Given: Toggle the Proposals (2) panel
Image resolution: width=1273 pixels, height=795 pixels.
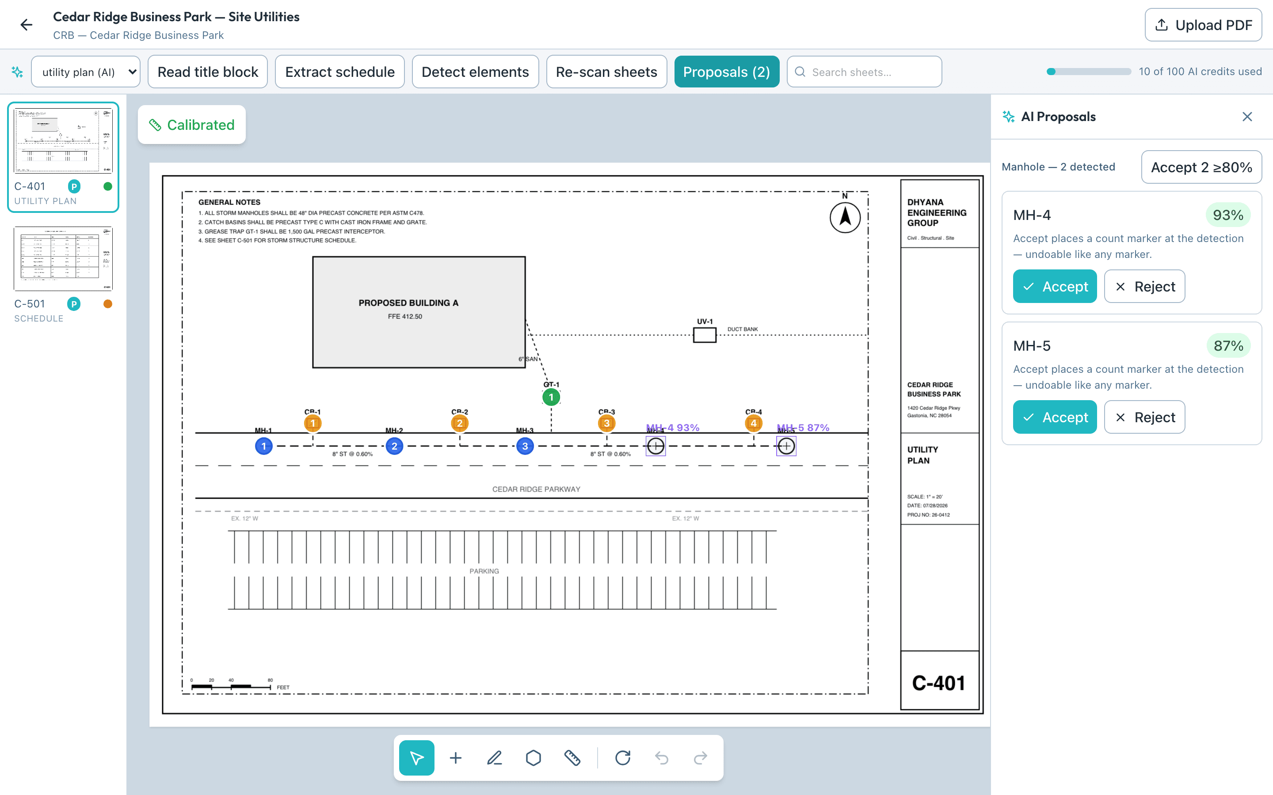Looking at the screenshot, I should click(727, 72).
